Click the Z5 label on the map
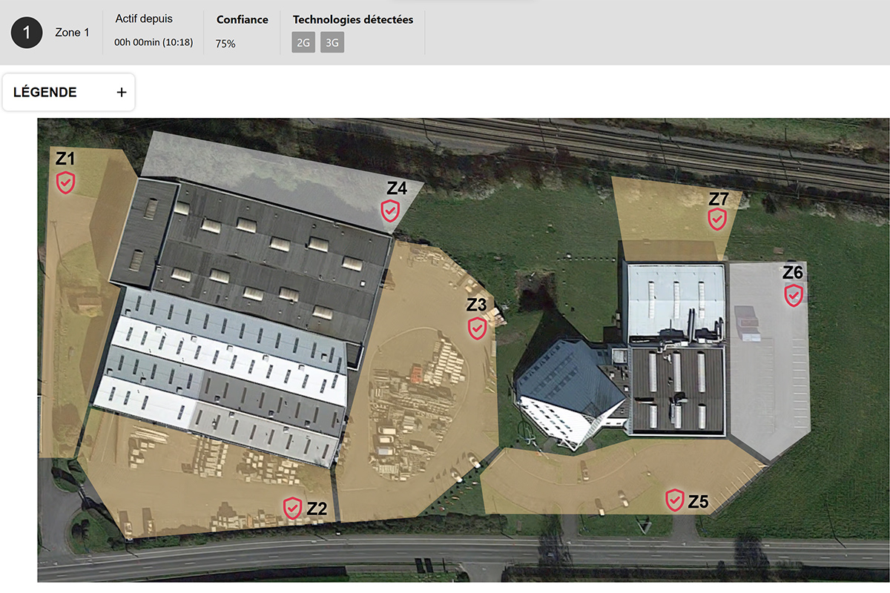Image resolution: width=890 pixels, height=593 pixels. coord(698,502)
